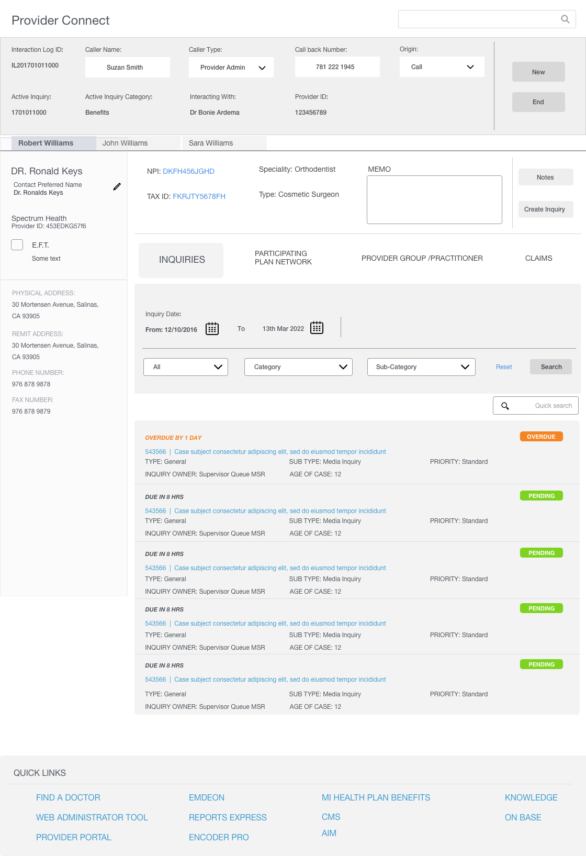Toggle the E.F.T. checkbox
The width and height of the screenshot is (586, 856).
(x=17, y=245)
